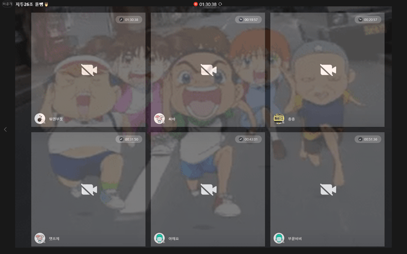The width and height of the screenshot is (407, 254).
Task: Click the participant name 옛프제
Action: tap(54, 239)
